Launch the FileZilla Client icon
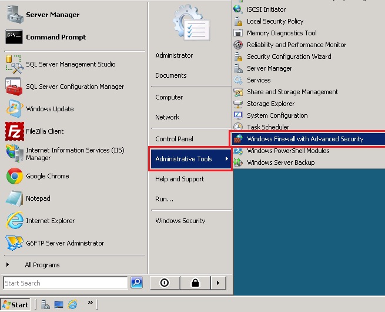The width and height of the screenshot is (385, 312). pos(15,131)
